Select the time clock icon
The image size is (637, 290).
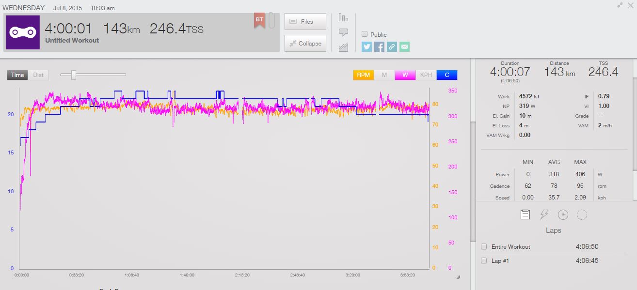563,214
